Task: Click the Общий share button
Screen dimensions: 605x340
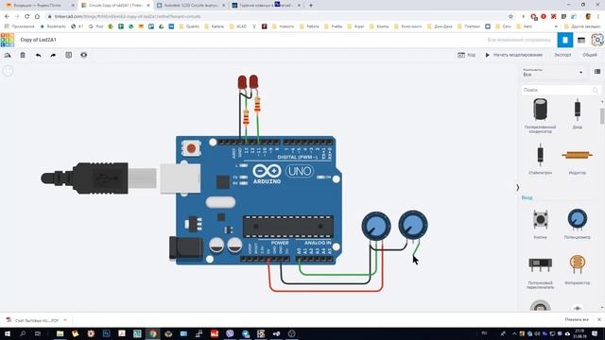Action: tap(590, 55)
